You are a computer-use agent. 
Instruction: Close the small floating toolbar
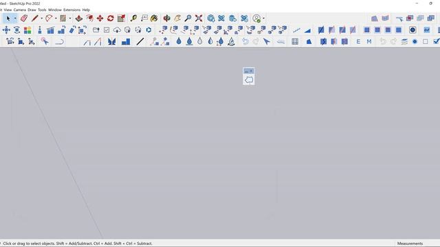pyautogui.click(x=251, y=71)
